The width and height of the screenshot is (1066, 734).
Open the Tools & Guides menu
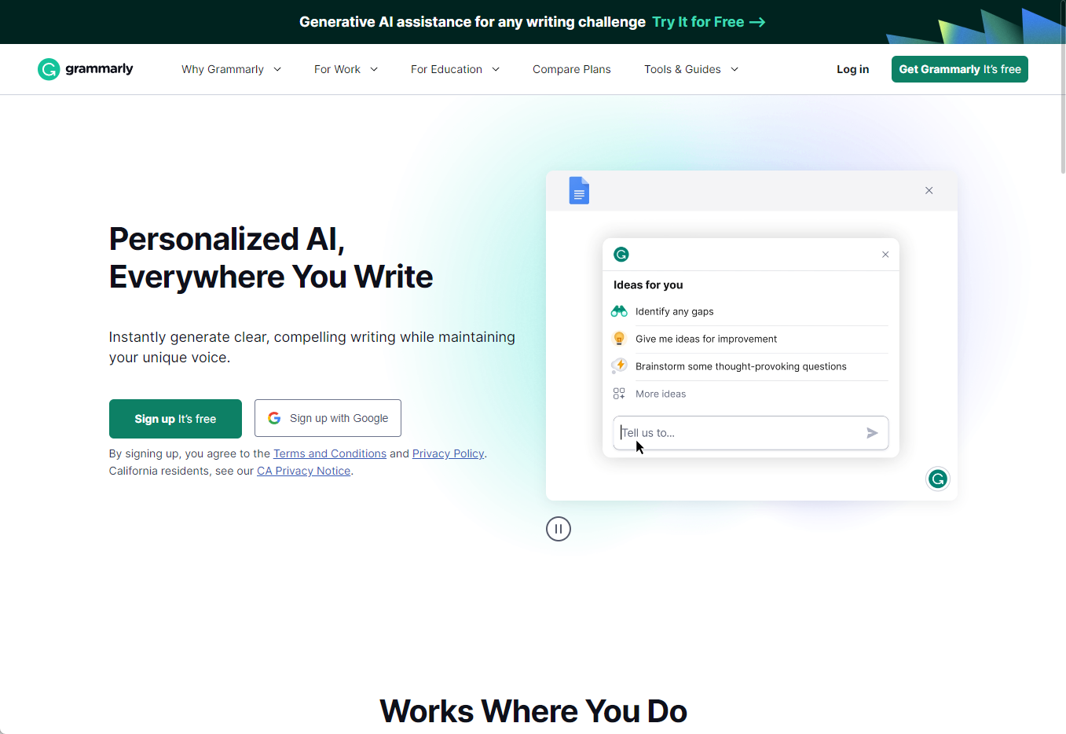pos(691,69)
